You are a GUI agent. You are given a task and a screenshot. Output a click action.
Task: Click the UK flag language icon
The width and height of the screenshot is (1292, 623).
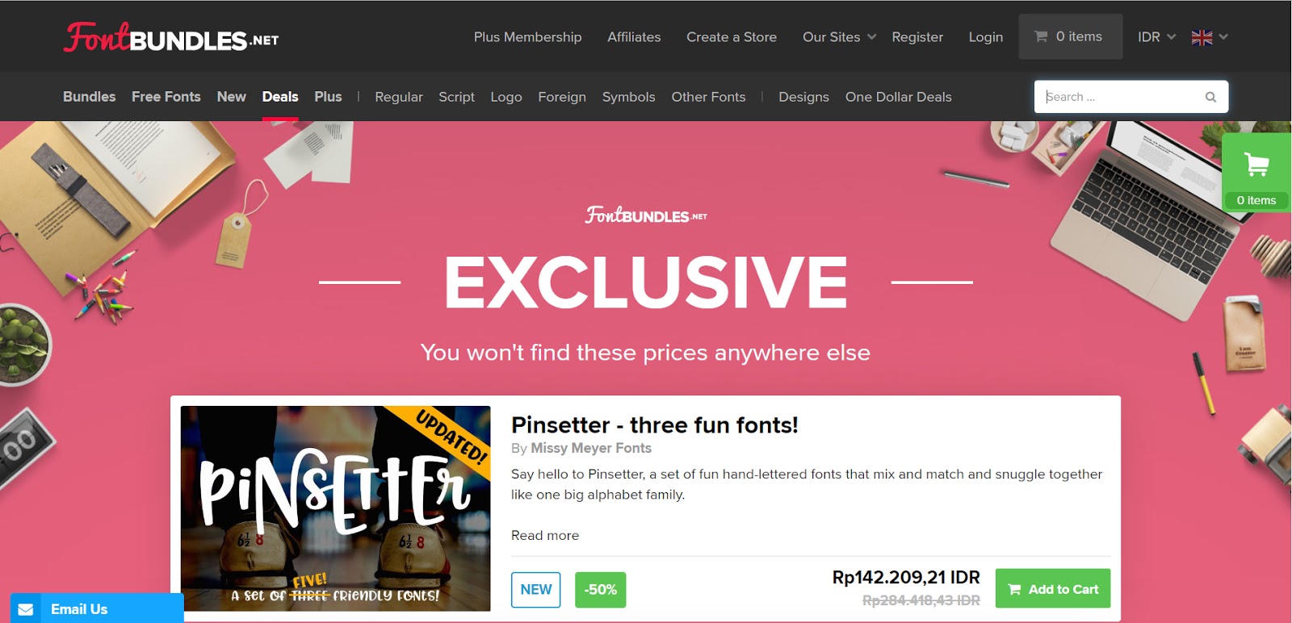pos(1202,37)
